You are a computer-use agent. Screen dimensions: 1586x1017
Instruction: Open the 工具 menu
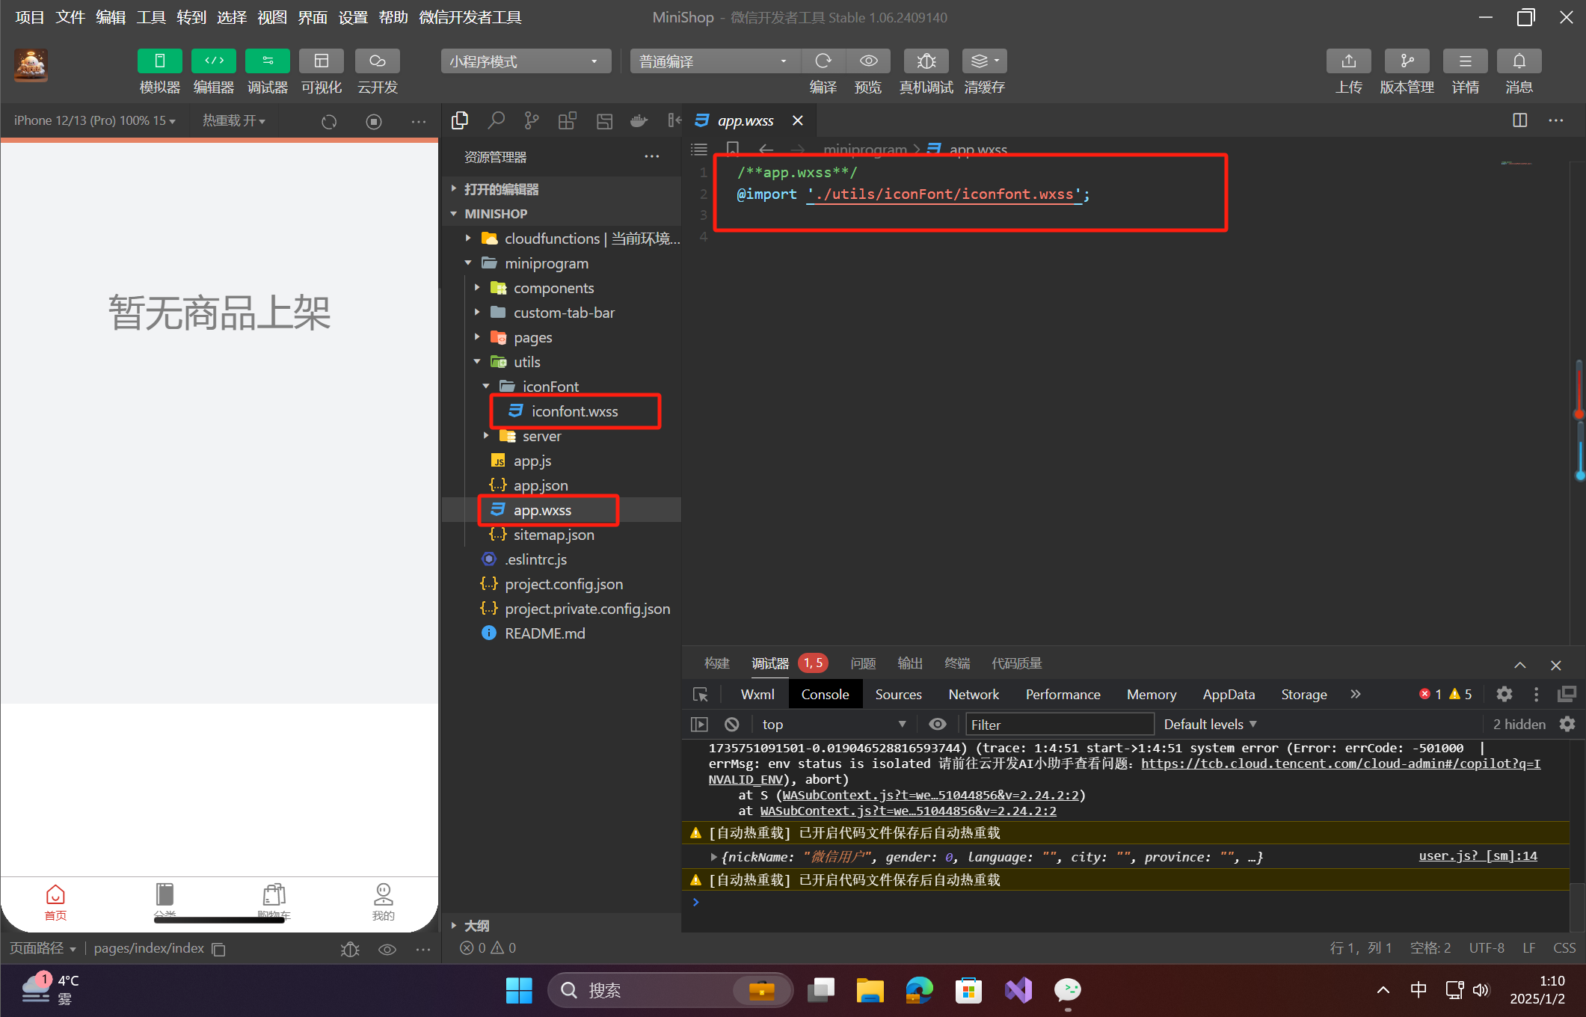coord(150,17)
